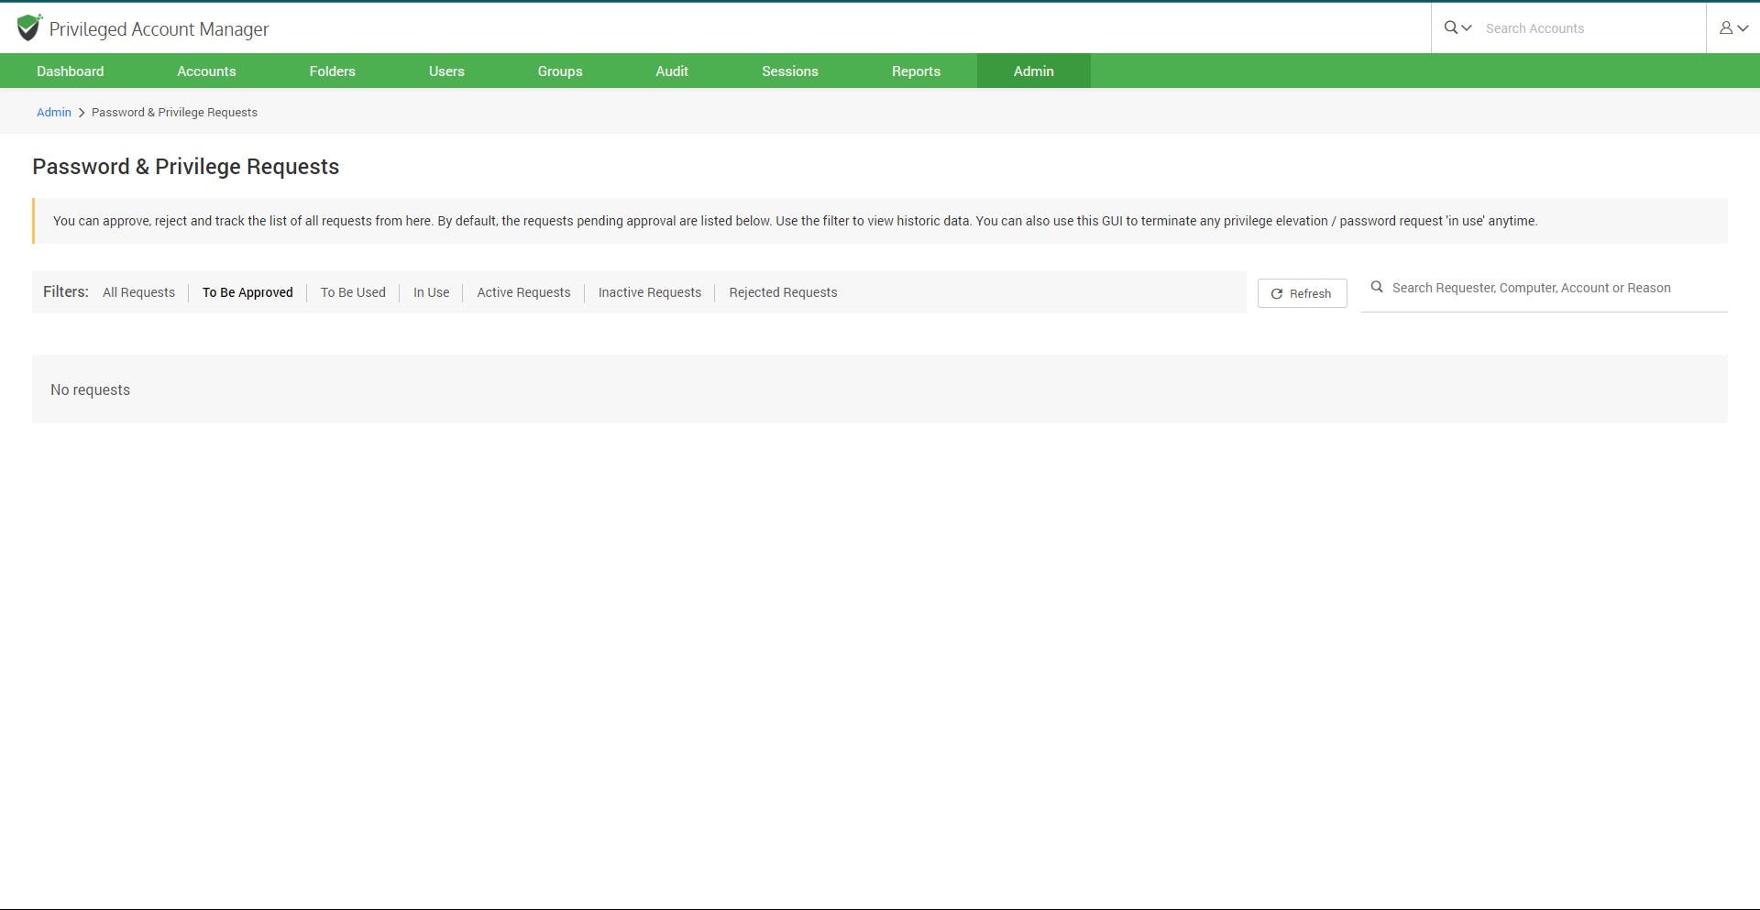Click the approve, reject and track info banner text
This screenshot has height=910, width=1760.
pos(795,221)
